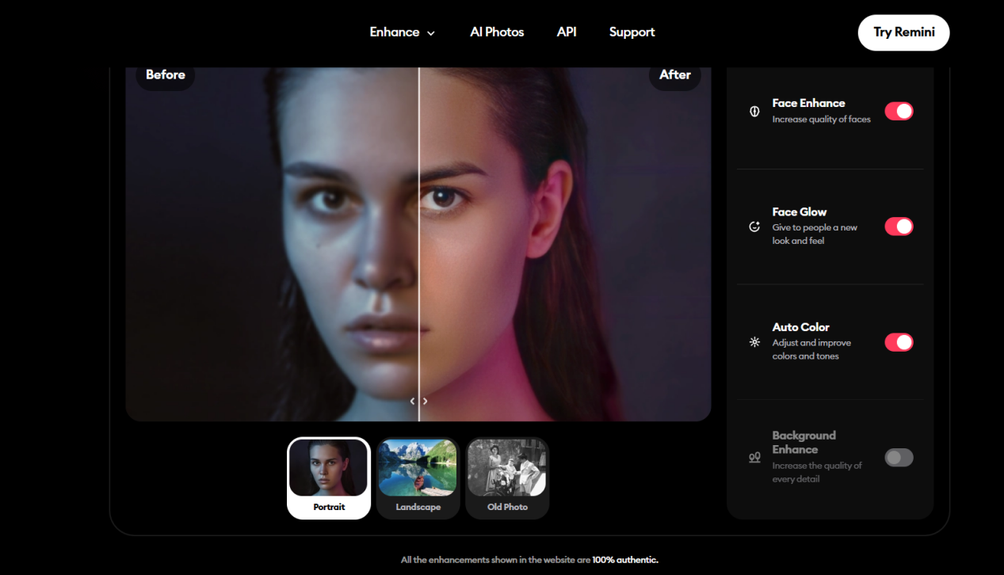The width and height of the screenshot is (1004, 575).
Task: Click the Face Enhance icon
Action: (754, 112)
